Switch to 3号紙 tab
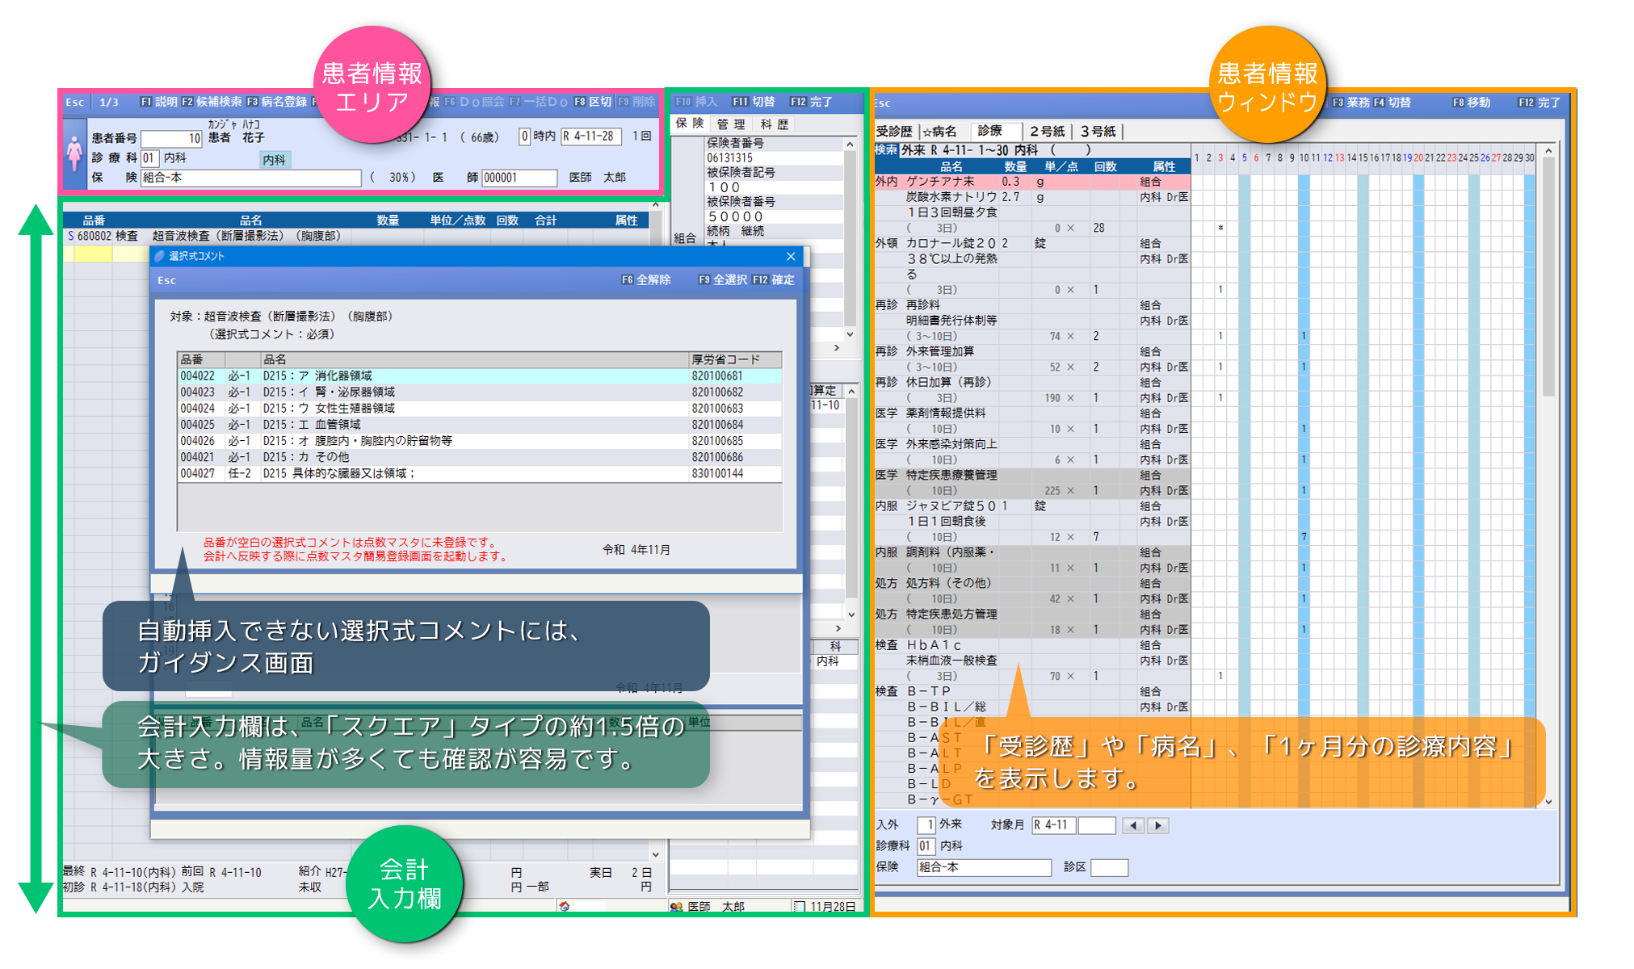Viewport: 1634px width, 969px height. 1098,131
